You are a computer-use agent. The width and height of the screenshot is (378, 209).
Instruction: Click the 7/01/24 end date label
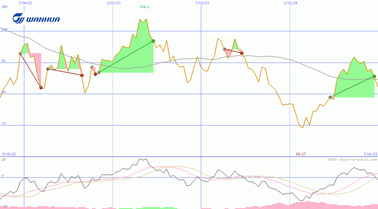tap(370, 154)
